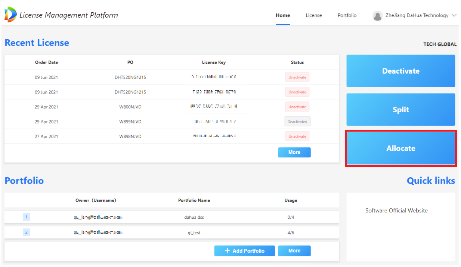Screen dimensions: 461x267
Task: Click the Add Portfolio button
Action: click(245, 251)
